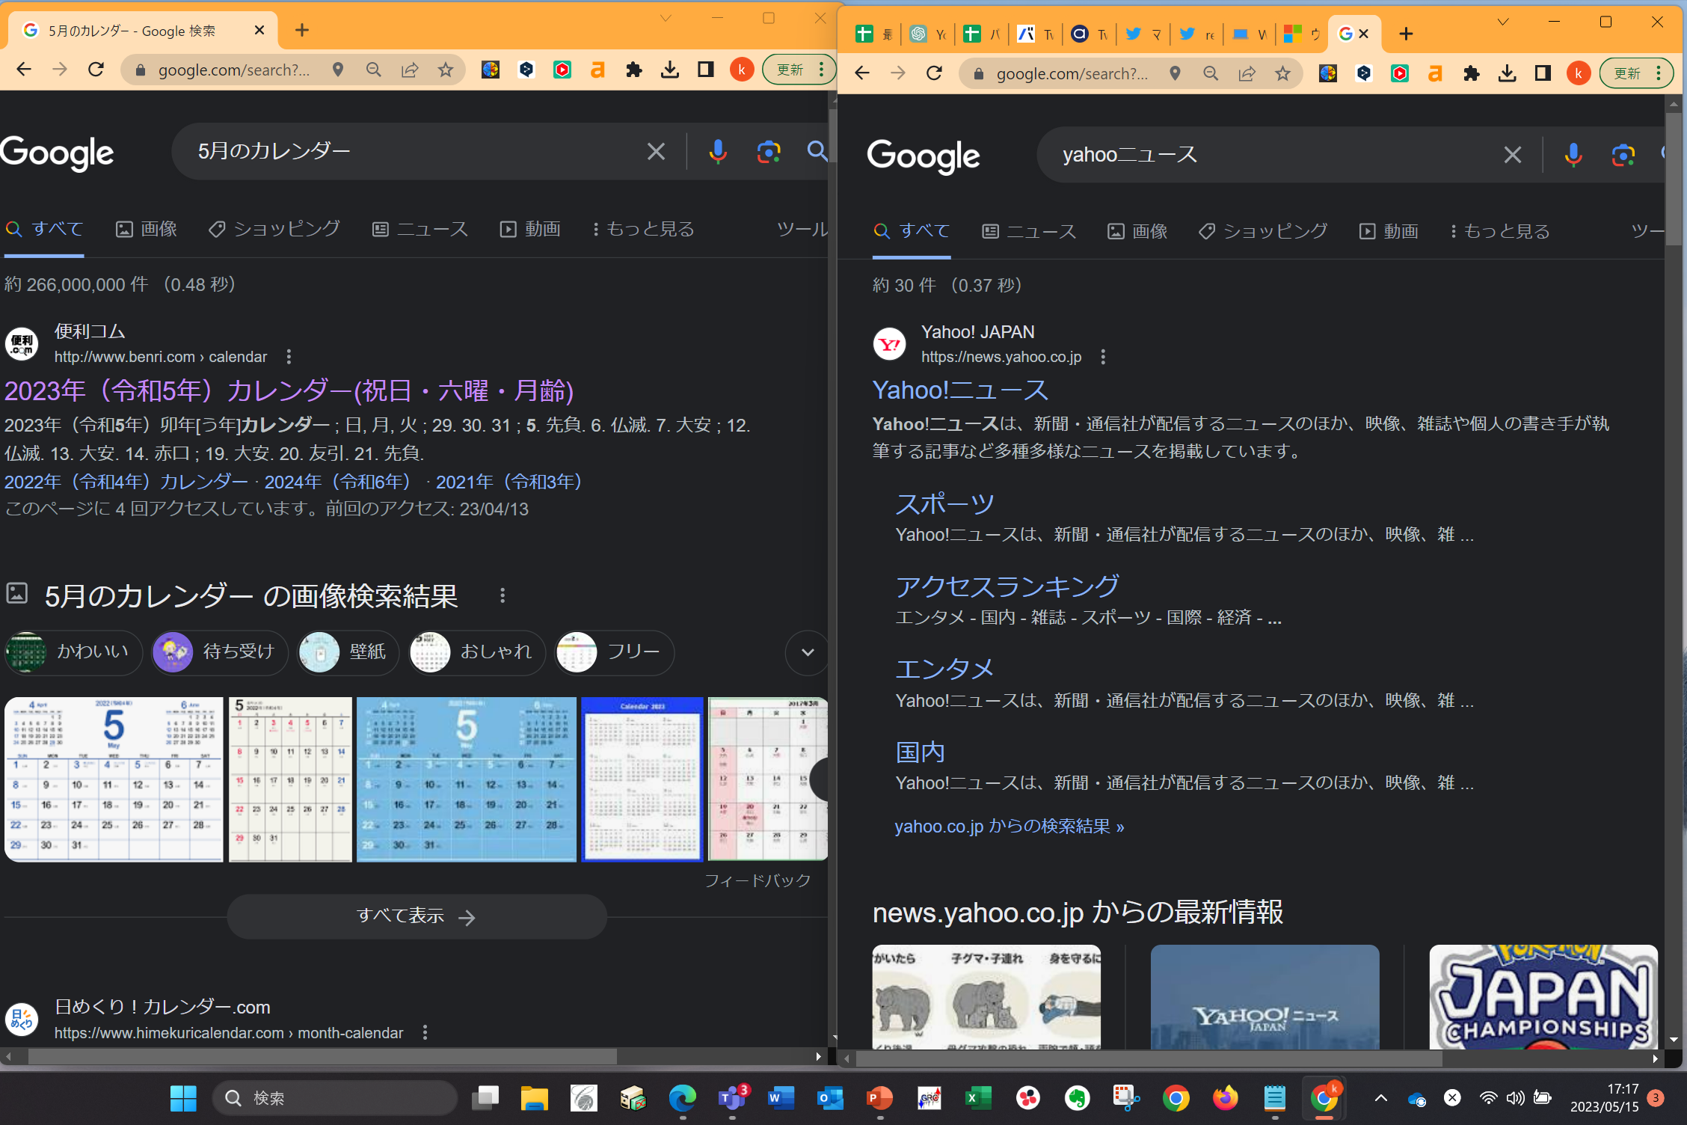
Task: Open extensions puzzle icon in left window
Action: tap(634, 70)
